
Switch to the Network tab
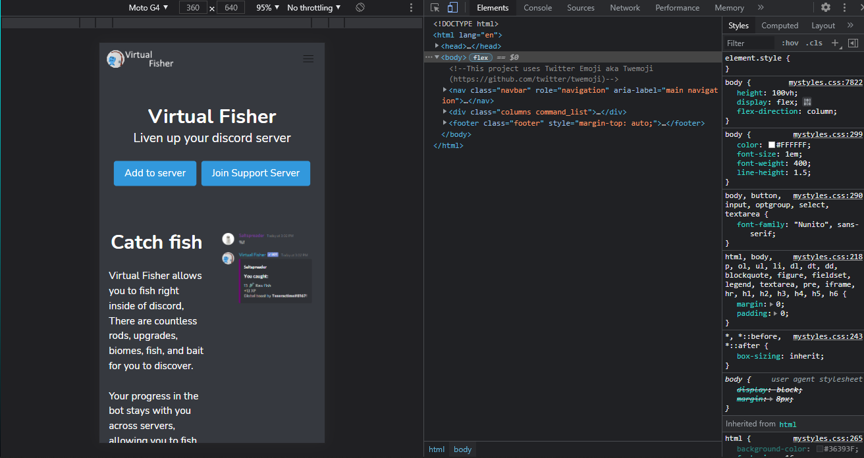[625, 8]
